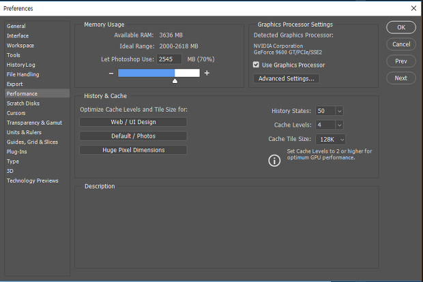Screen dimensions: 423x282
Task: Expand the Cache Levels dropdown arrow
Action: point(339,125)
